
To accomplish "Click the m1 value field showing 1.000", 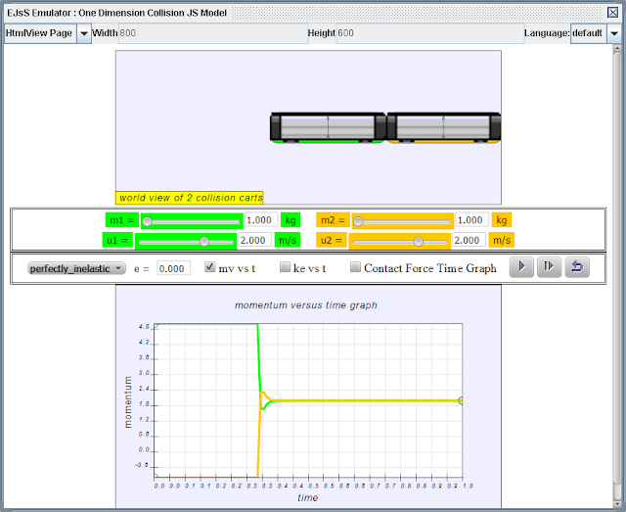I will click(x=261, y=220).
